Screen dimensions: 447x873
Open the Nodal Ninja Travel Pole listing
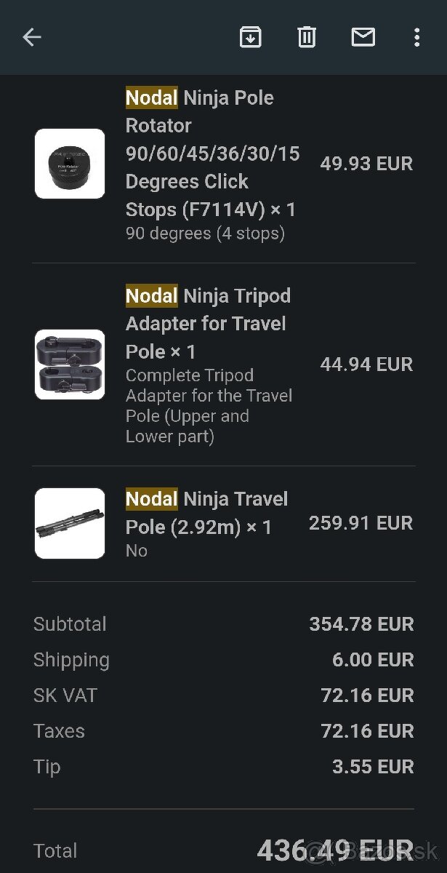pos(207,511)
